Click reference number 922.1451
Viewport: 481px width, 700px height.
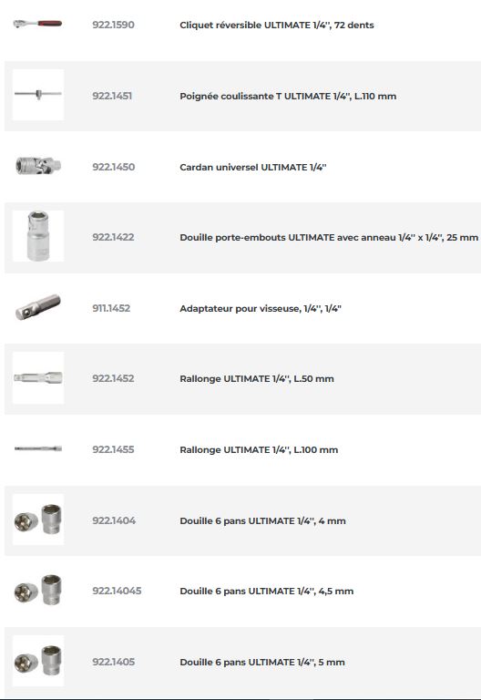[112, 96]
